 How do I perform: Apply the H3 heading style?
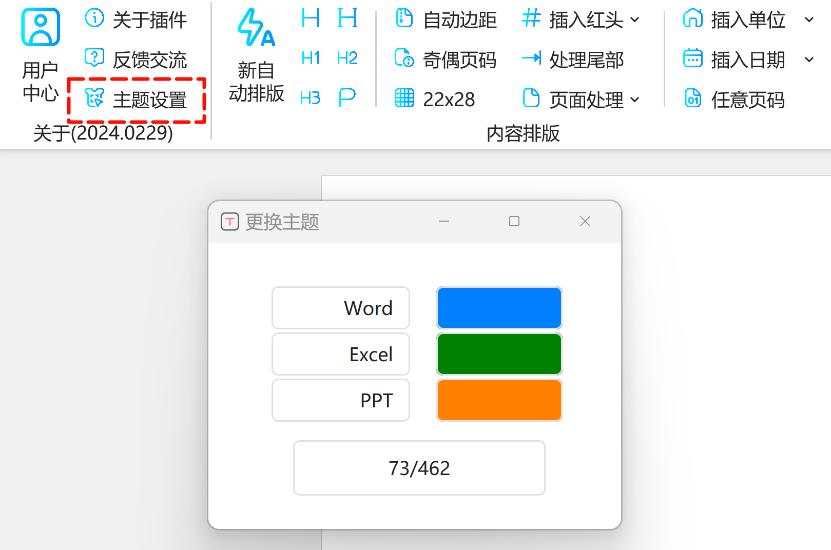[311, 97]
